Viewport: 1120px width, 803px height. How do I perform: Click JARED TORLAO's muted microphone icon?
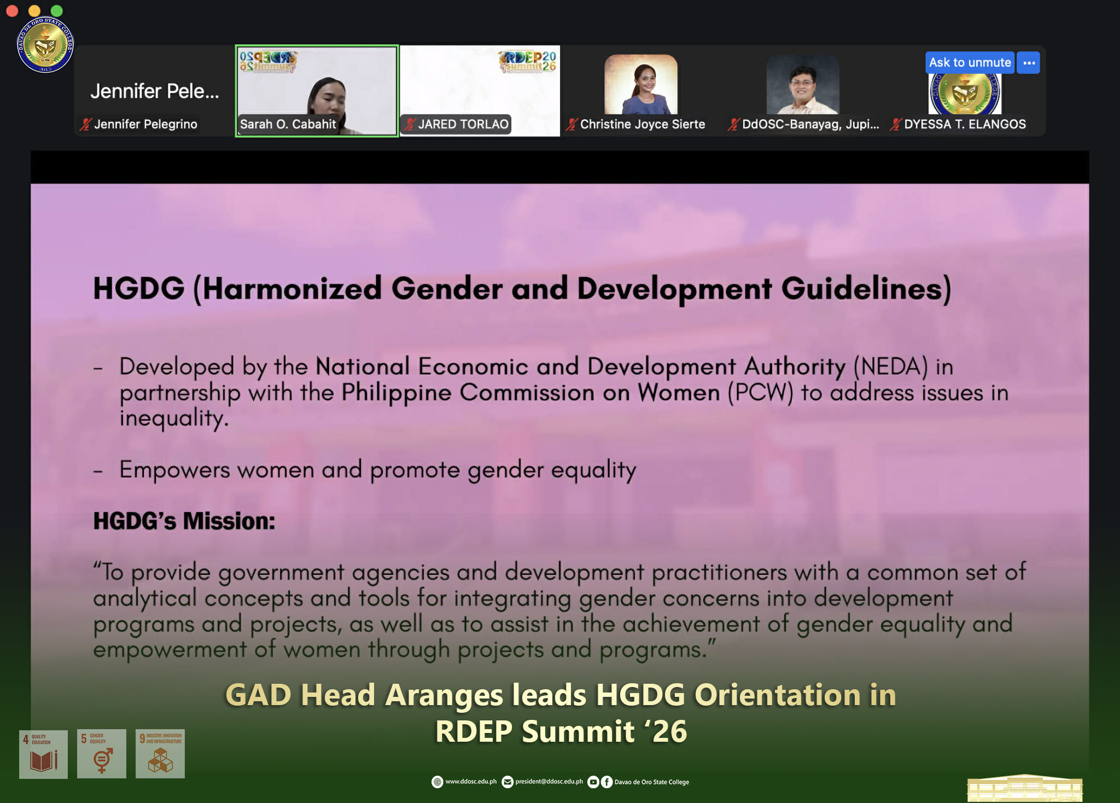coord(410,124)
